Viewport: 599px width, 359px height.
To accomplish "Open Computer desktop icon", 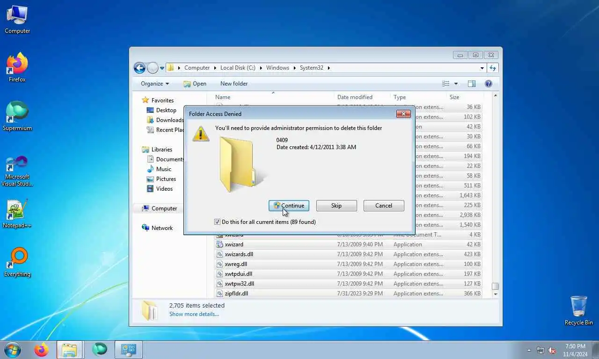I will (17, 20).
